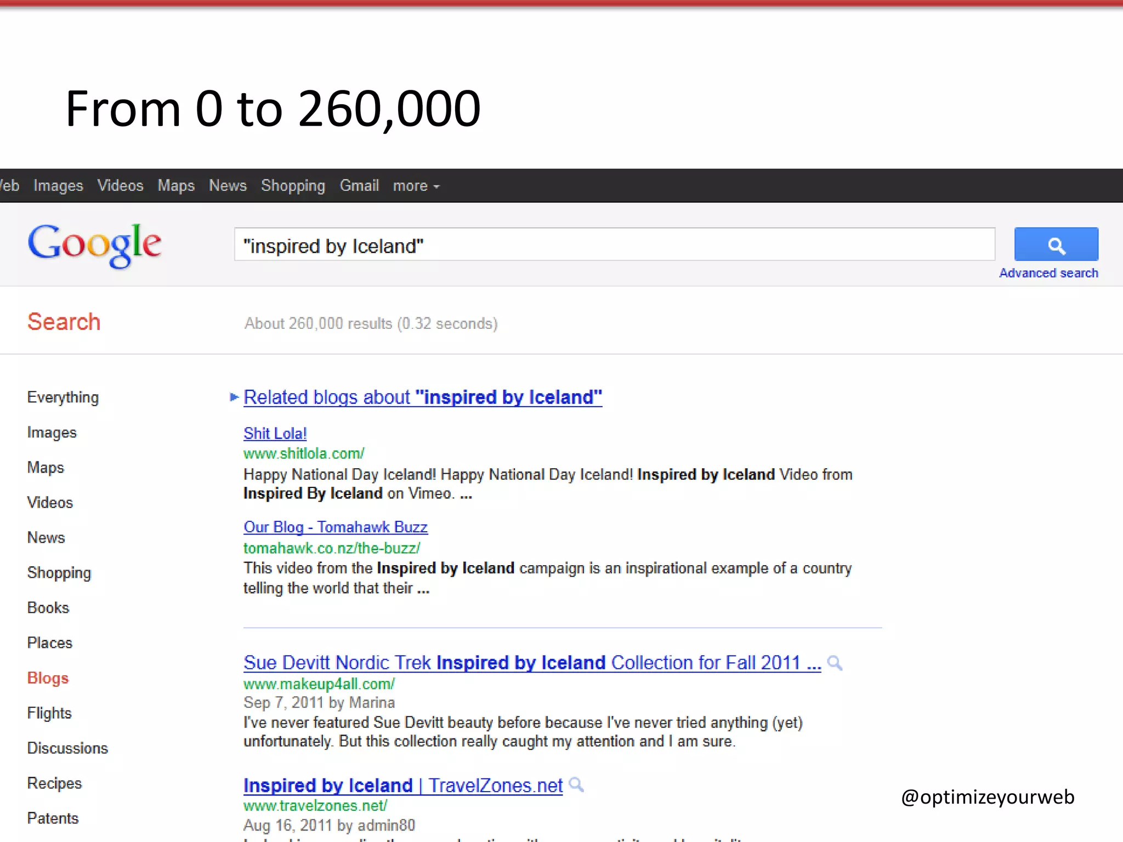Click the tomahawk.co.nz/the-buzz/ green URL
This screenshot has width=1123, height=842.
pyautogui.click(x=332, y=548)
